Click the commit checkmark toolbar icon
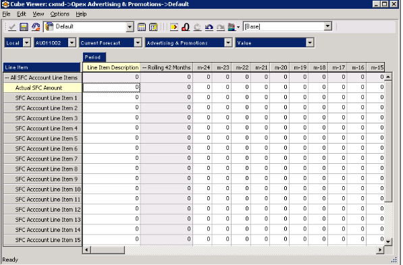Image resolution: width=403 pixels, height=265 pixels. click(12, 27)
